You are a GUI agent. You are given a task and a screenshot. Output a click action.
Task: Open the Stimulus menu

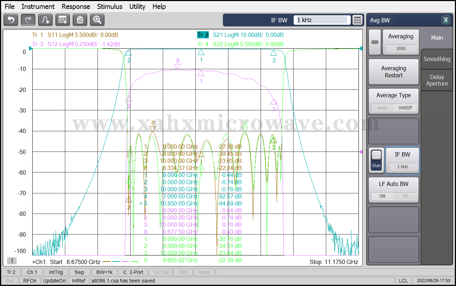click(x=110, y=6)
